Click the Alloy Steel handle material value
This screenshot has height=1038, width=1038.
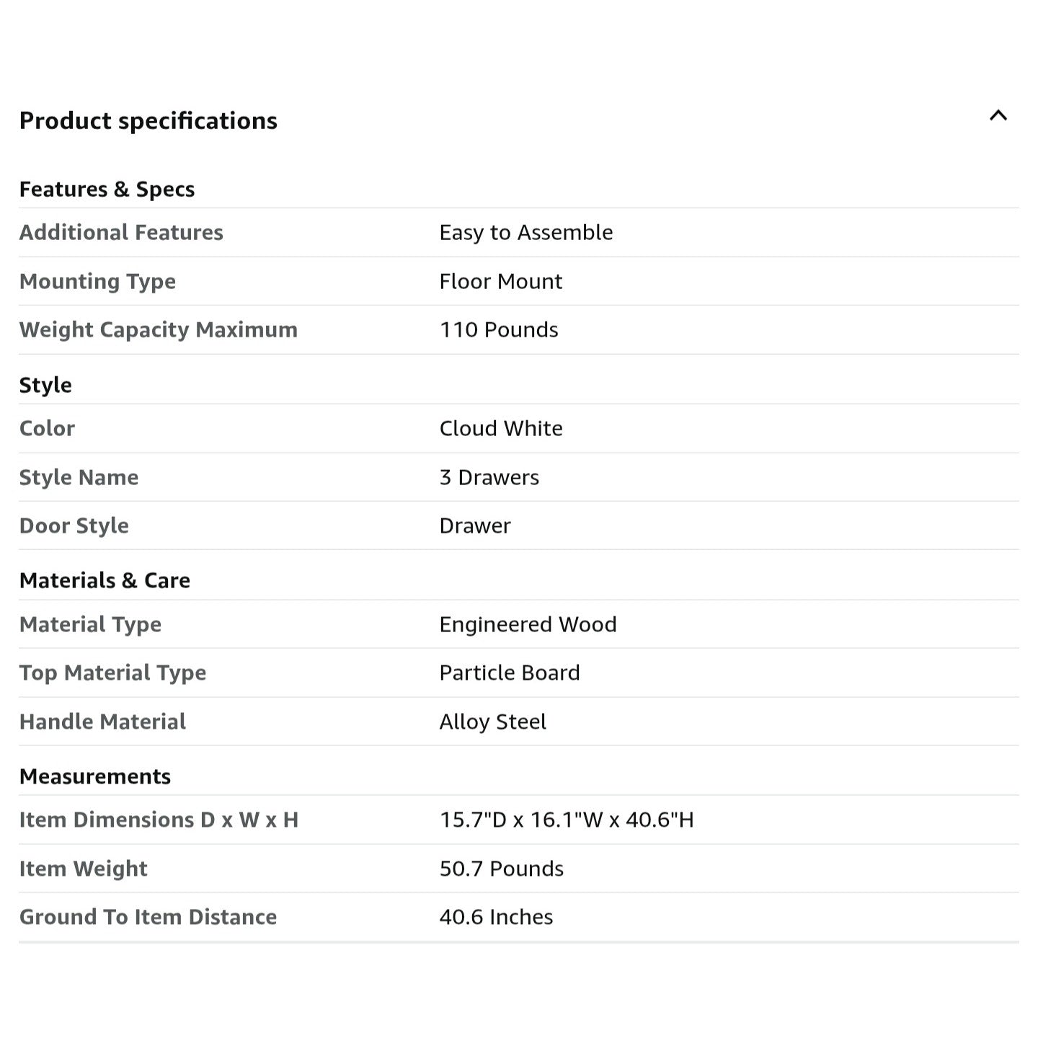492,722
